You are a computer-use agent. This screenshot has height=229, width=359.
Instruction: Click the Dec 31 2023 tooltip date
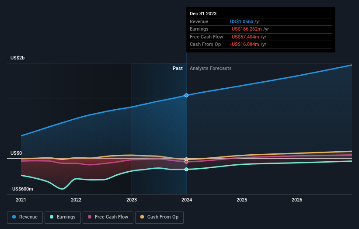click(x=203, y=14)
